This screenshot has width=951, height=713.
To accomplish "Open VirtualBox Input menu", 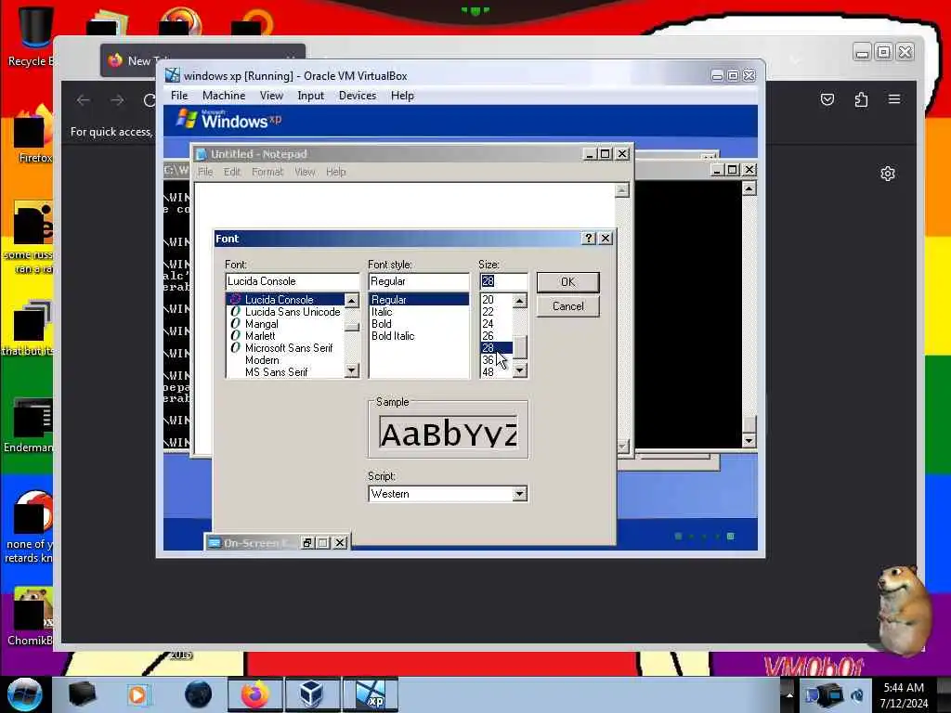I will pos(310,96).
